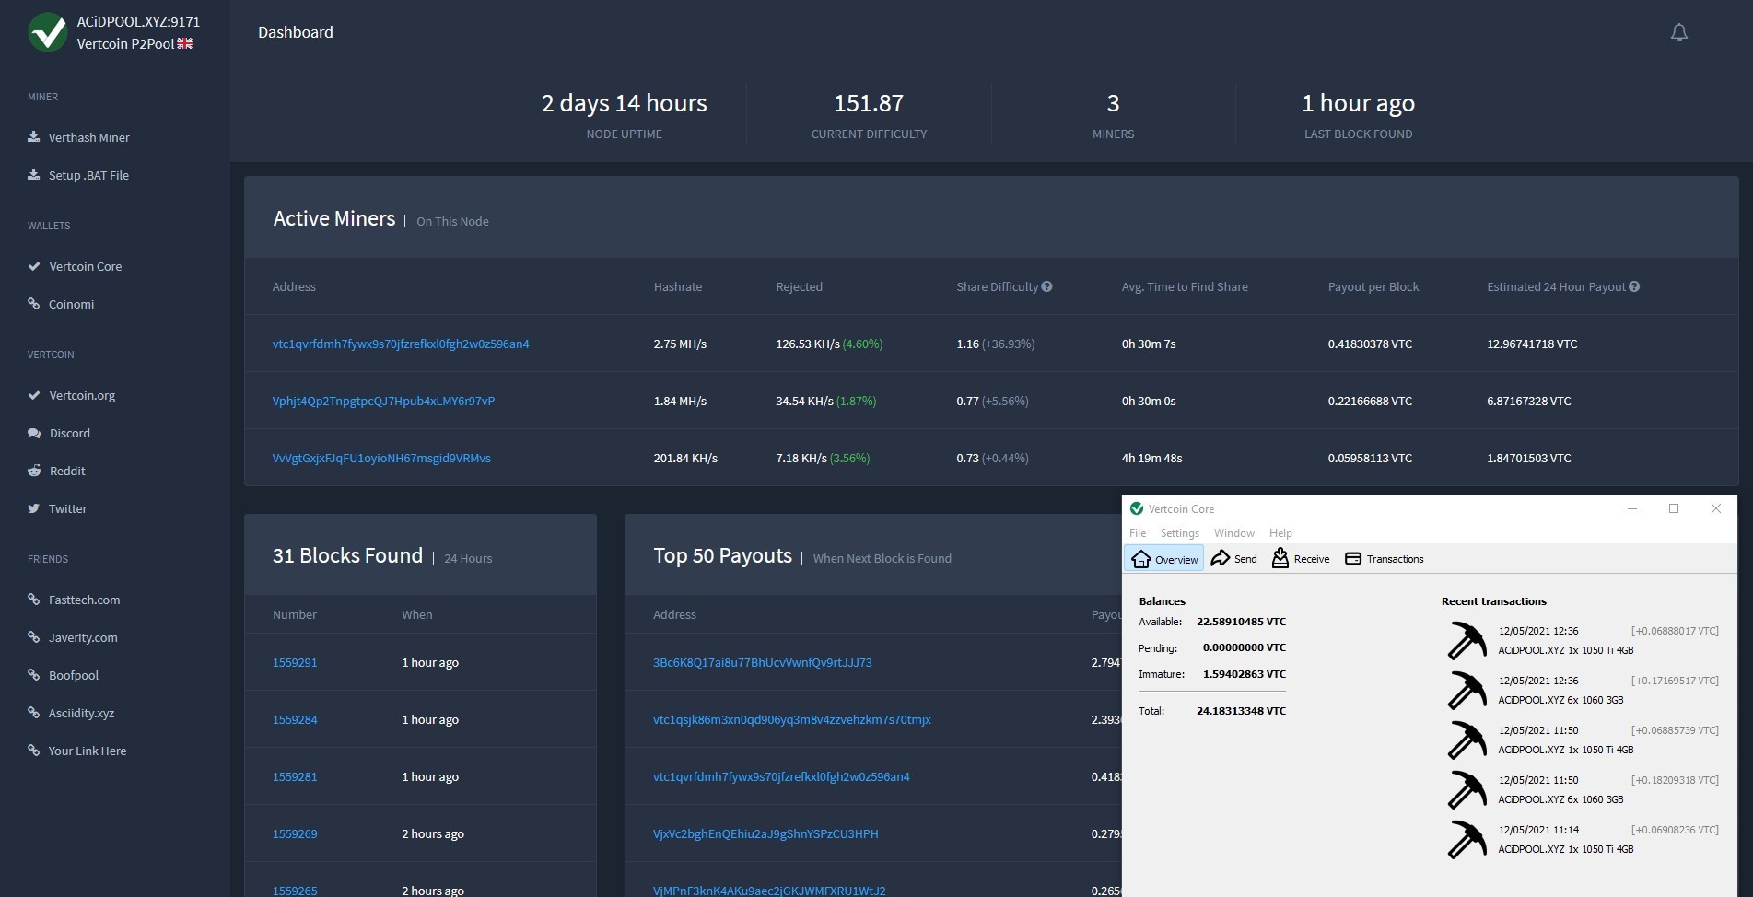Click the pickaxe icon of the 0.17169517 VTC transaction
The width and height of the screenshot is (1753, 897).
[1467, 690]
